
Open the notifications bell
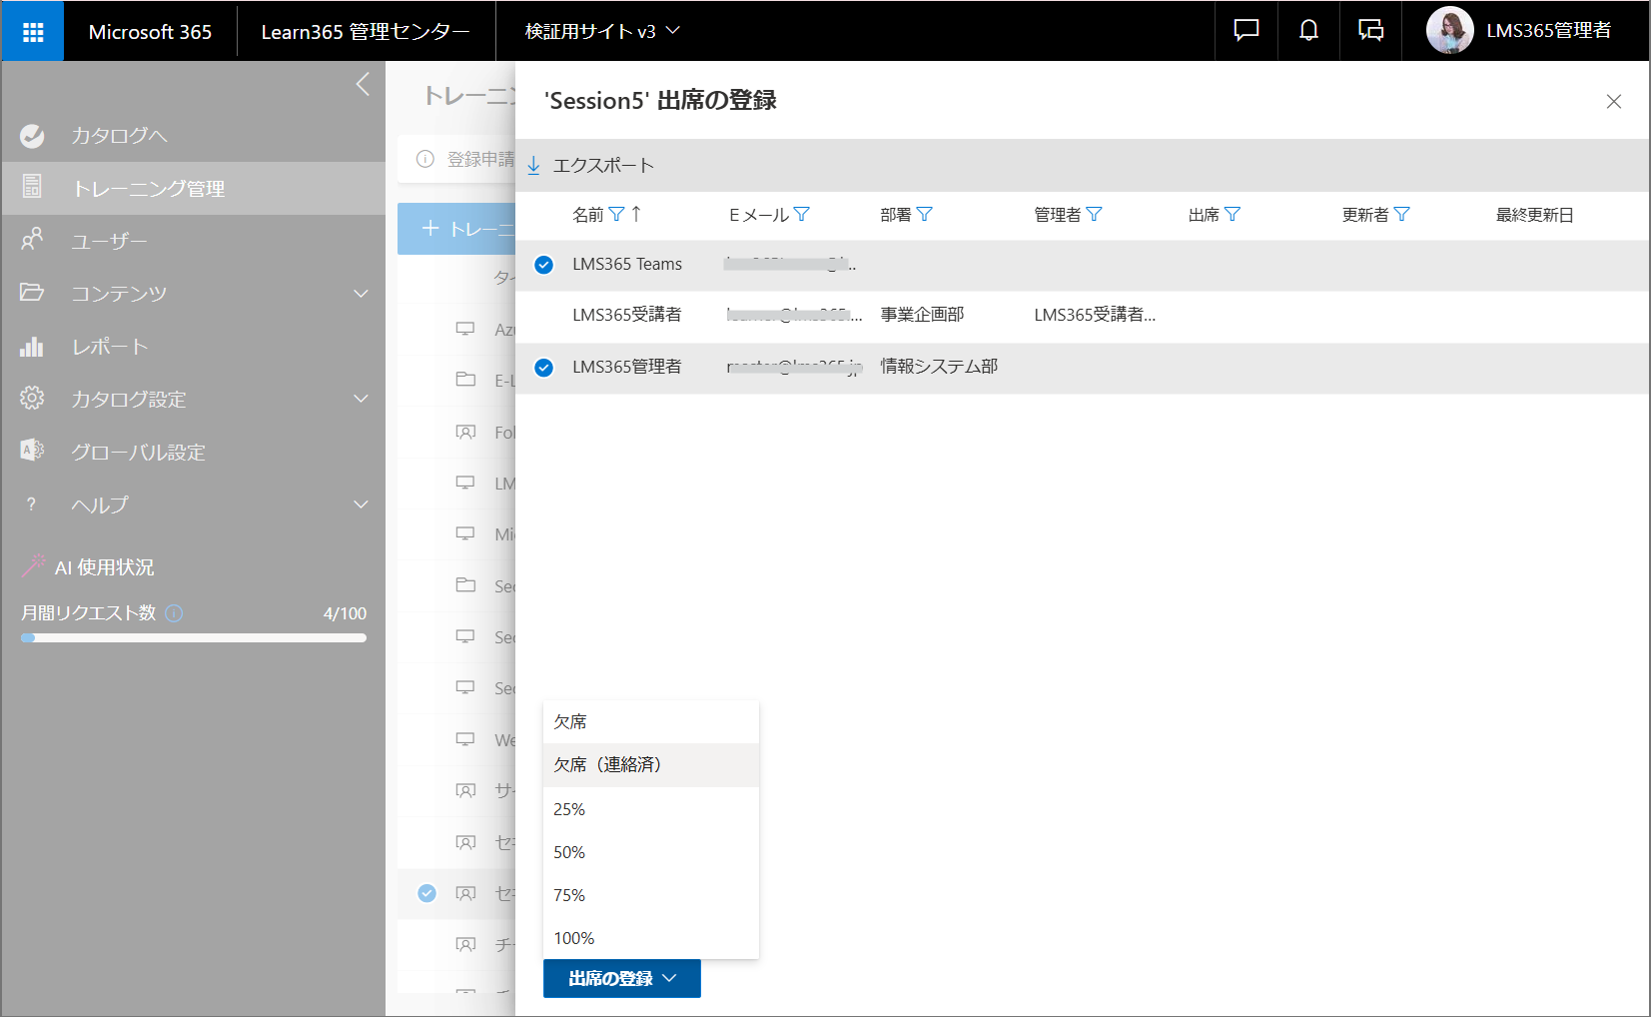point(1308,31)
